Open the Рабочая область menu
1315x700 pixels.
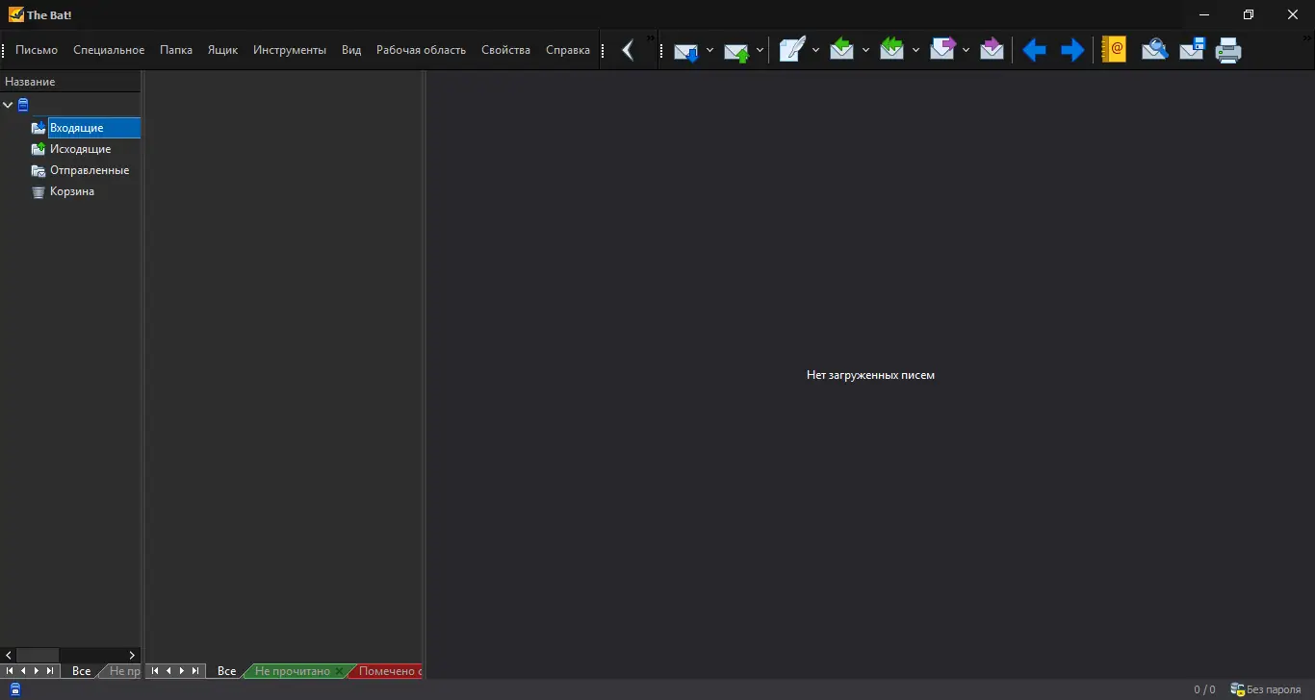(421, 50)
